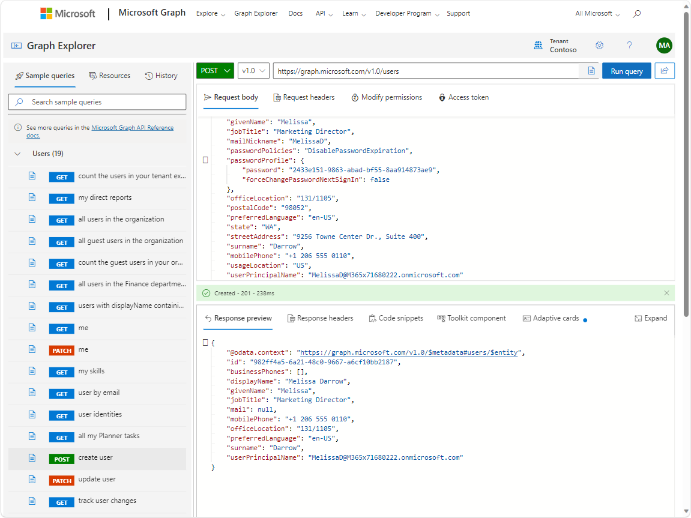
Task: Expand the Learn menu
Action: [354, 14]
